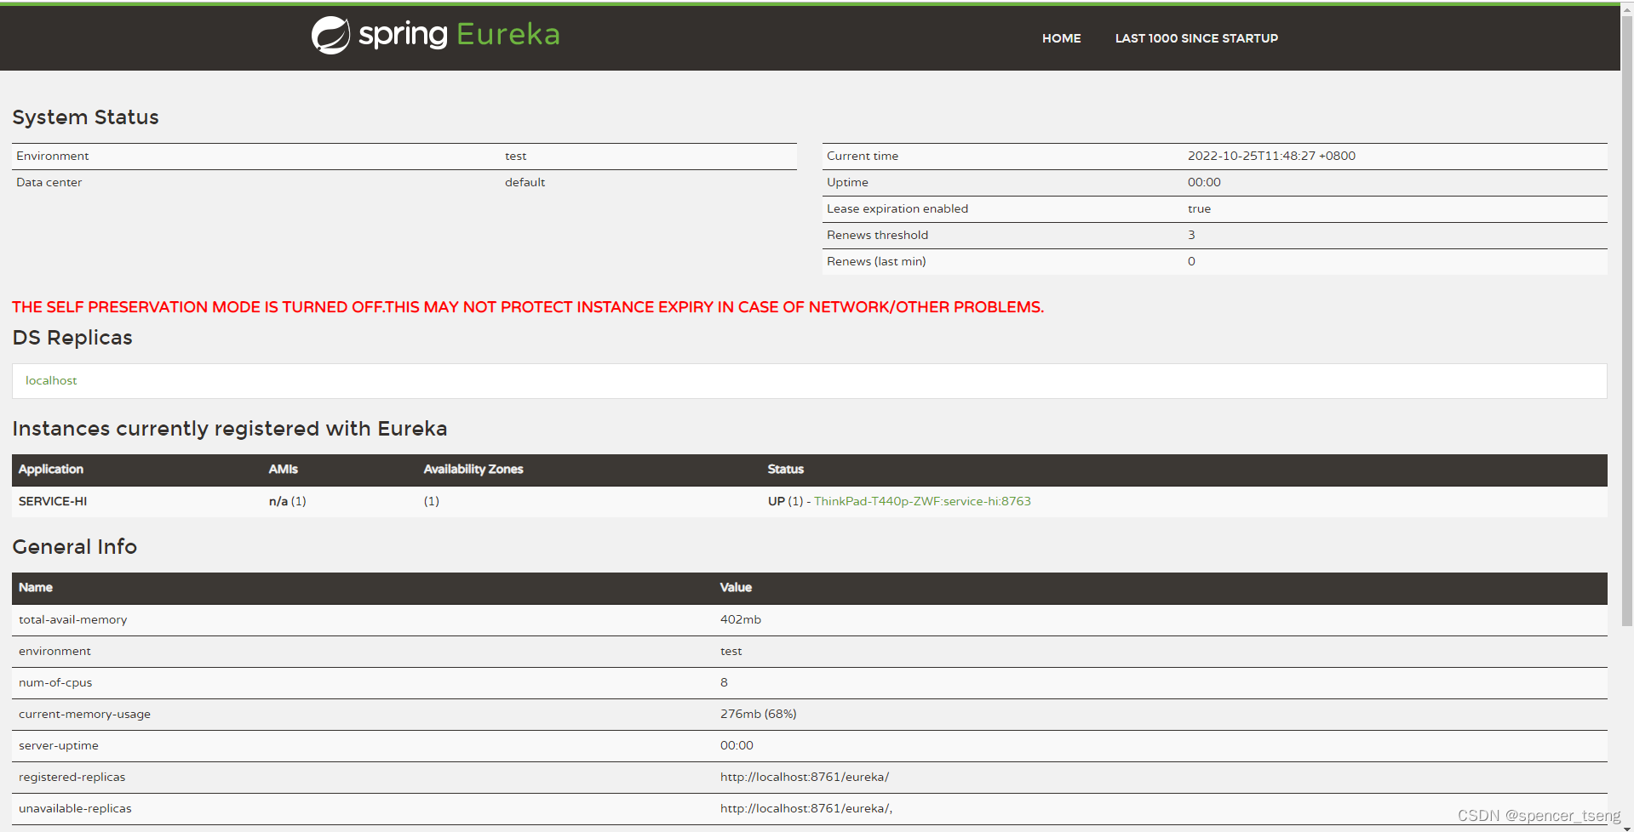Click the AMIs column header
Image resolution: width=1634 pixels, height=832 pixels.
[284, 469]
